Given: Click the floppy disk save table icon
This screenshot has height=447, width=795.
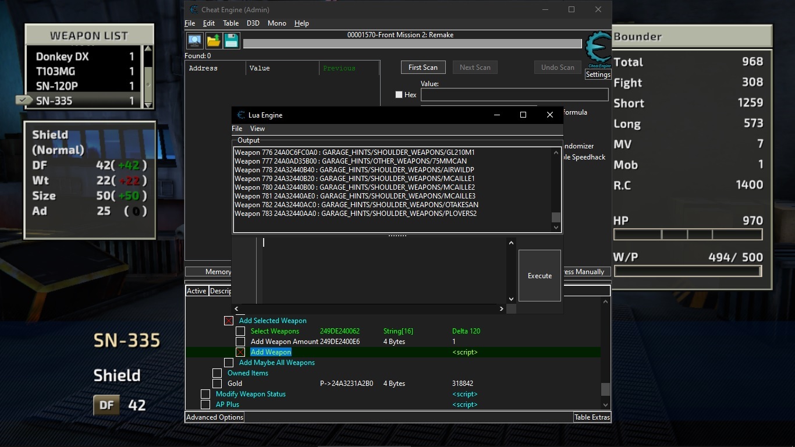Looking at the screenshot, I should coord(231,41).
